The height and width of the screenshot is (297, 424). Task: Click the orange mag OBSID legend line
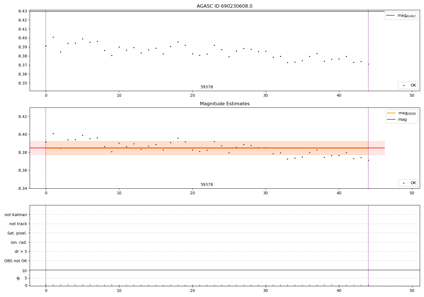click(391, 113)
